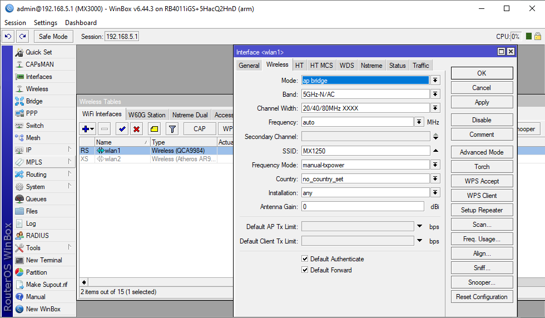
Task: Open the Frequency dropdown arrow
Action: point(419,122)
